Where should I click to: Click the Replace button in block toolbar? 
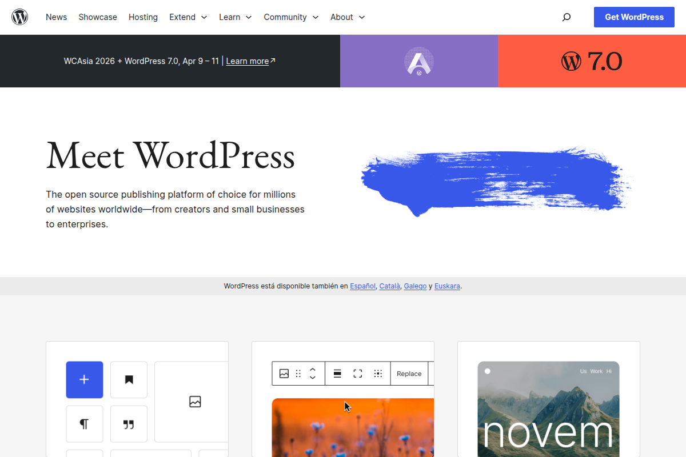[409, 374]
